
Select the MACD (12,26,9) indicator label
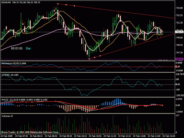24,100
